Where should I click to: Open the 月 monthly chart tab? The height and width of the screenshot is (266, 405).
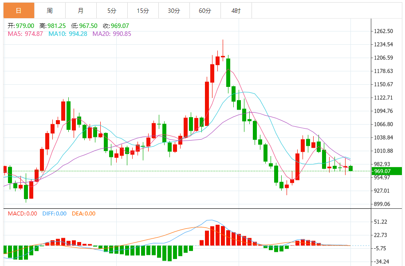[81, 11]
